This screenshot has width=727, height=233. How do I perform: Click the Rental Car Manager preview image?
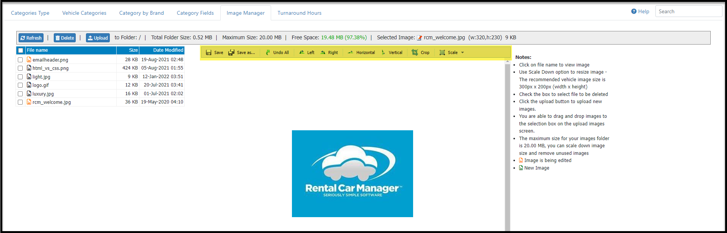pos(353,174)
